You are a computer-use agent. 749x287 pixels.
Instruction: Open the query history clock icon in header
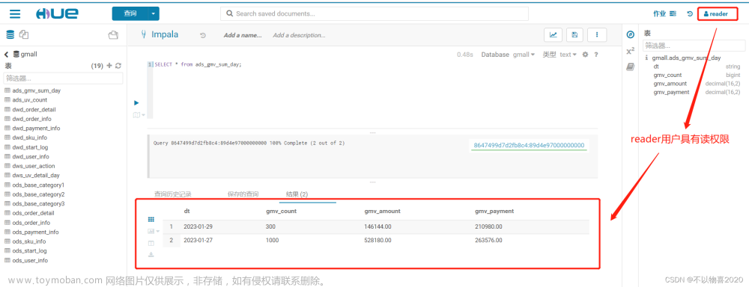690,13
